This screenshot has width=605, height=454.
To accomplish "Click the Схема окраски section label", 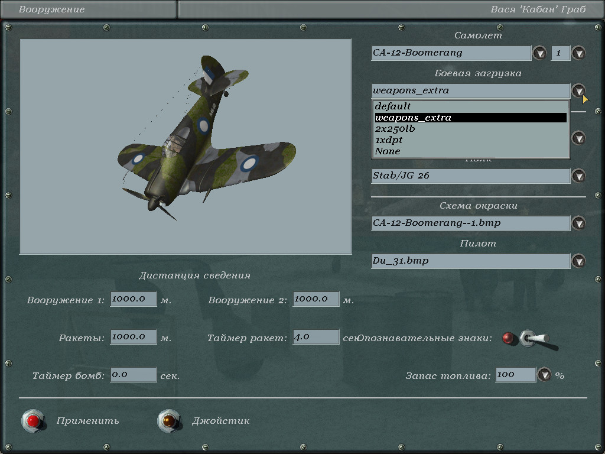I will [478, 206].
